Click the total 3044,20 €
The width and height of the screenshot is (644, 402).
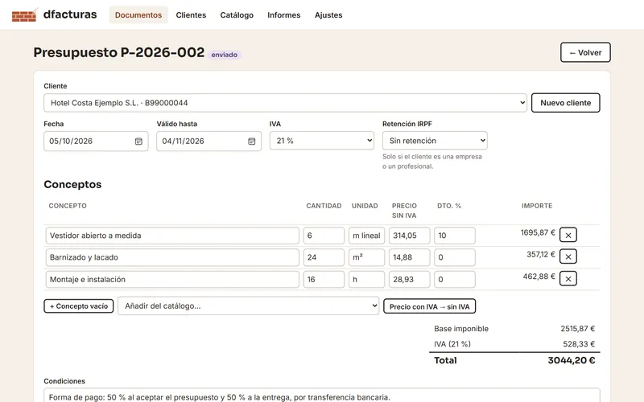coord(572,360)
